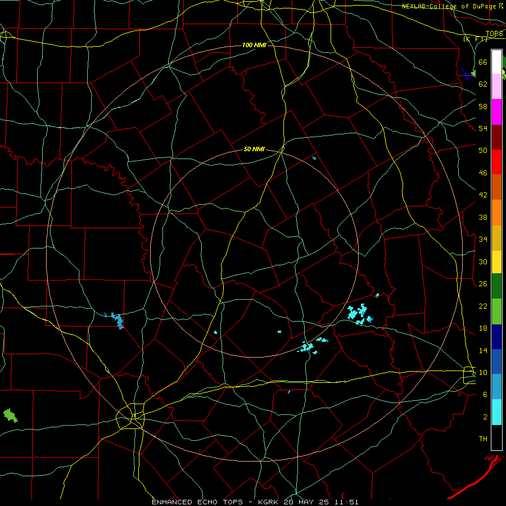
Task: Click the "100 NMI" range ring label
Action: point(254,45)
